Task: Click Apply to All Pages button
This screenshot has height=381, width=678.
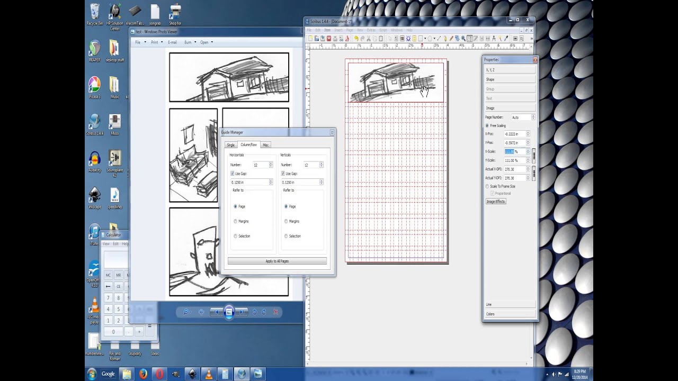Action: pos(277,261)
